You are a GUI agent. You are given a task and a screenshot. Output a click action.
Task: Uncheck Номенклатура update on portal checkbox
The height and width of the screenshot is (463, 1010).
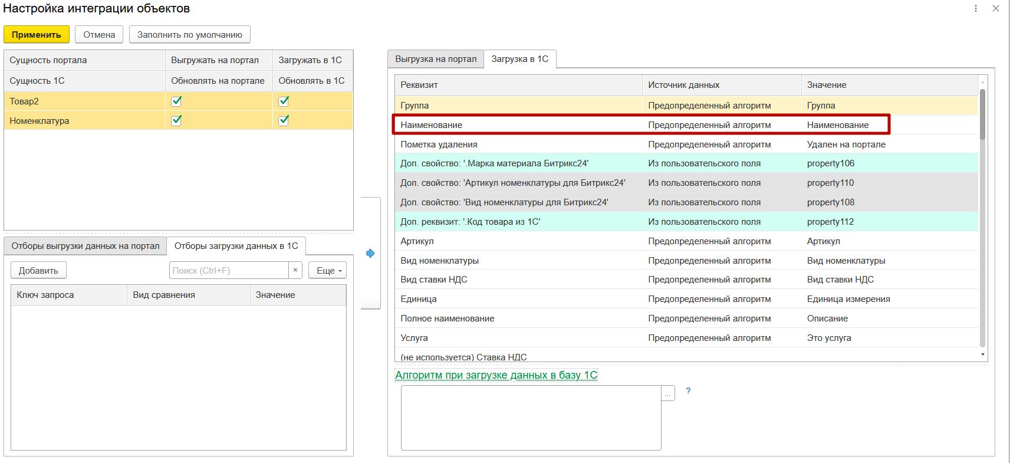tap(176, 120)
